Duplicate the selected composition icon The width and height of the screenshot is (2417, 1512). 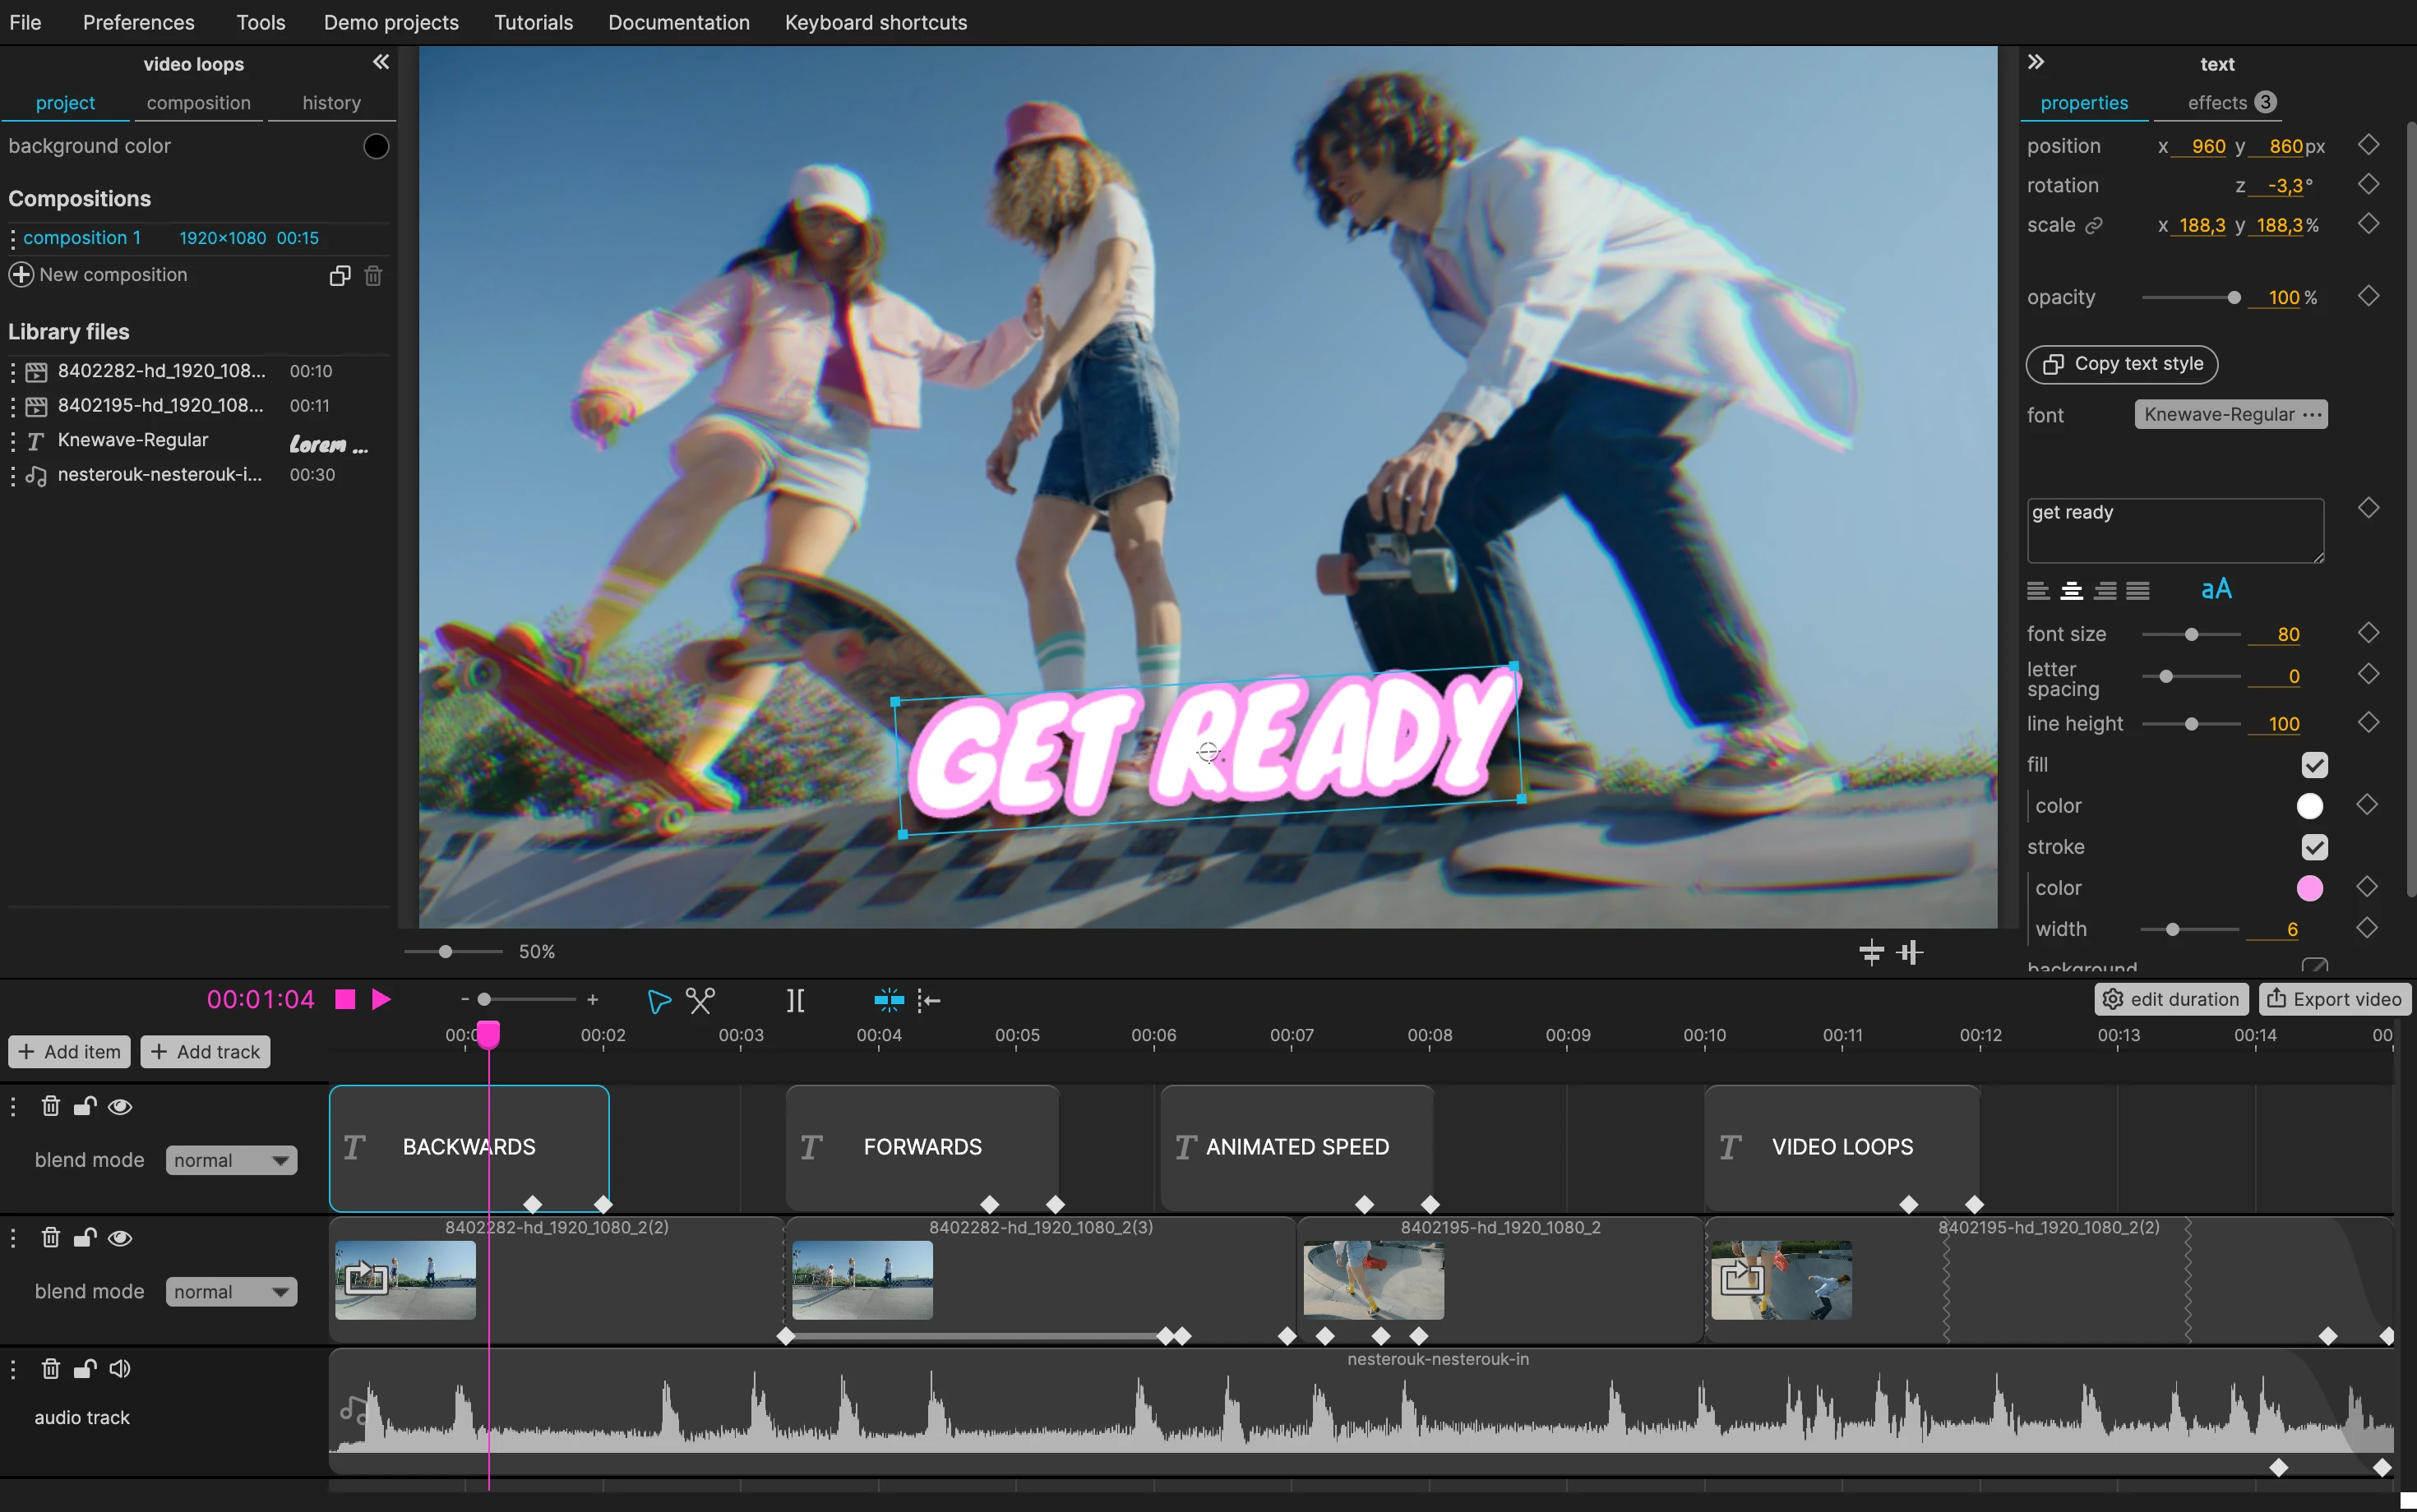point(340,275)
